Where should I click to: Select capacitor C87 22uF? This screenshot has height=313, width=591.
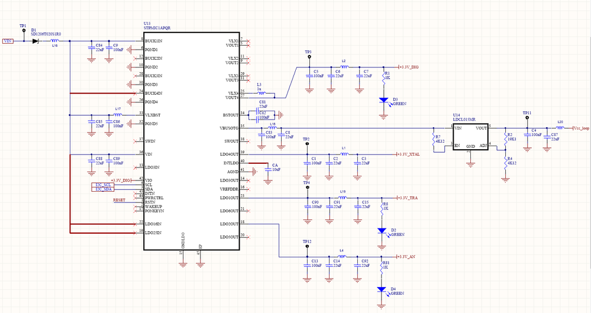pos(547,137)
